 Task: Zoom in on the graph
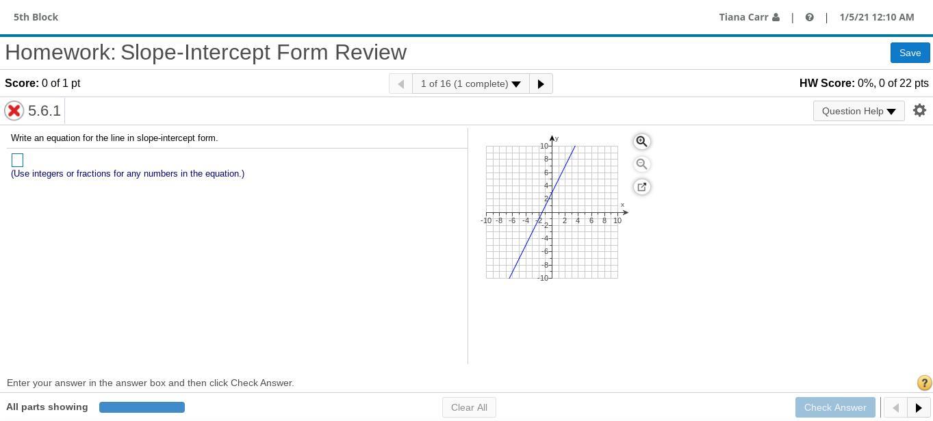coord(641,142)
